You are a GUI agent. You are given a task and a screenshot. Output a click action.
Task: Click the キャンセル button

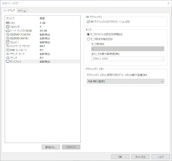140,157
